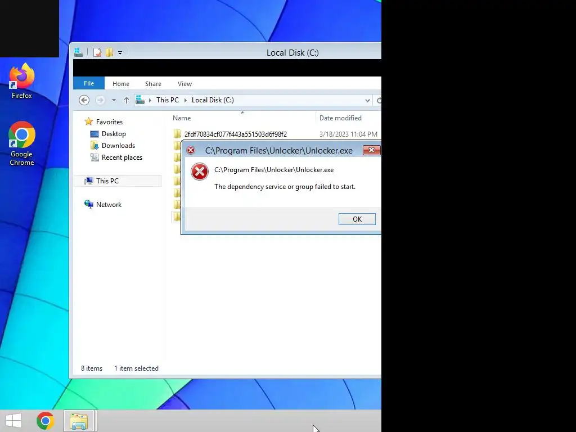Viewport: 576px width, 432px height.
Task: Click the 3/18/2023 11:04 PM date cell
Action: click(348, 134)
